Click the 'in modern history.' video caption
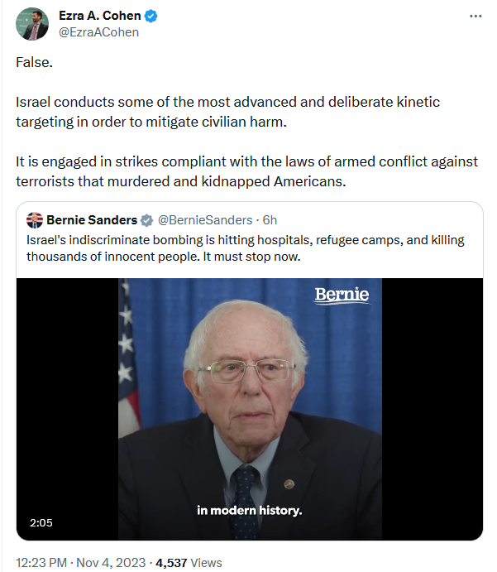This screenshot has width=497, height=572. pos(250,510)
